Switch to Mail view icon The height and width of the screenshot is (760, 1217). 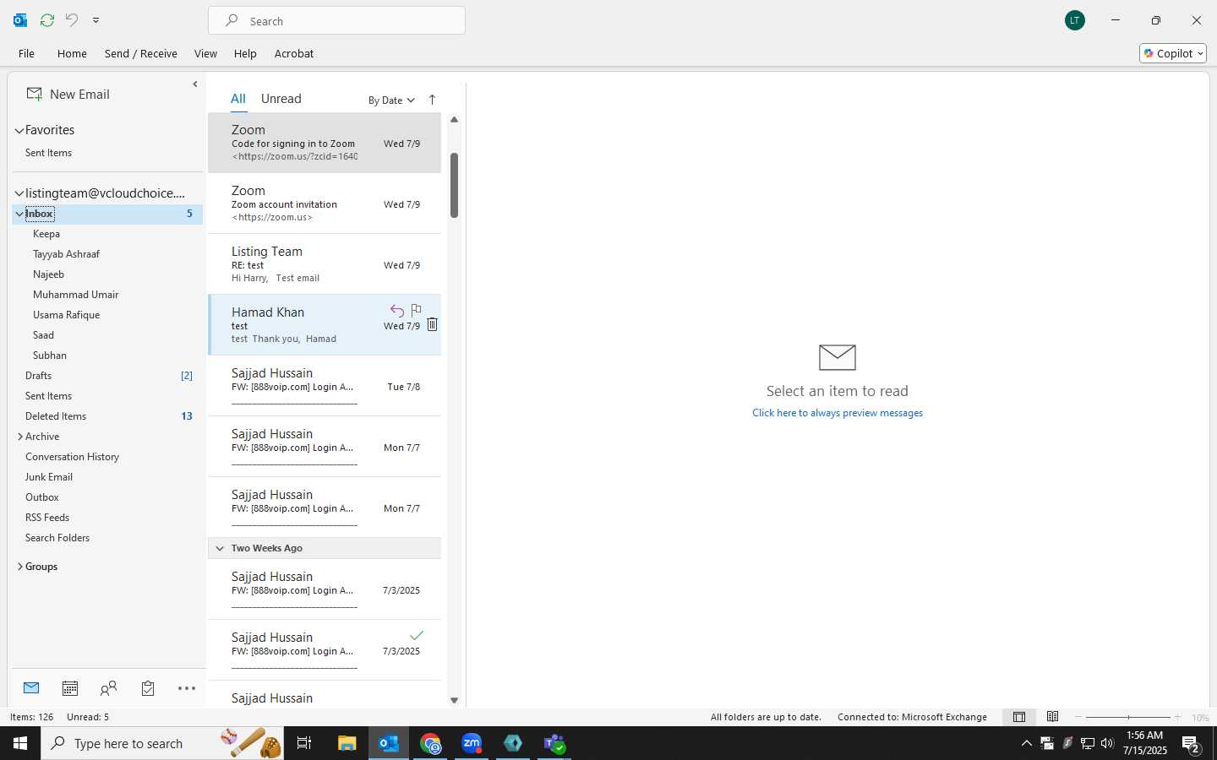click(x=31, y=688)
